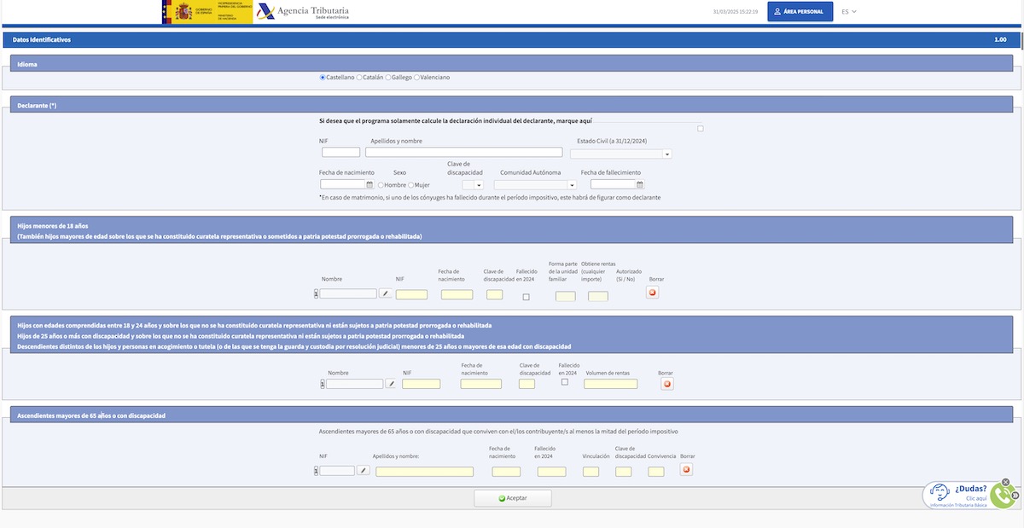
Task: Click Fecha de nacimiento field in ascendientes row
Action: point(506,472)
